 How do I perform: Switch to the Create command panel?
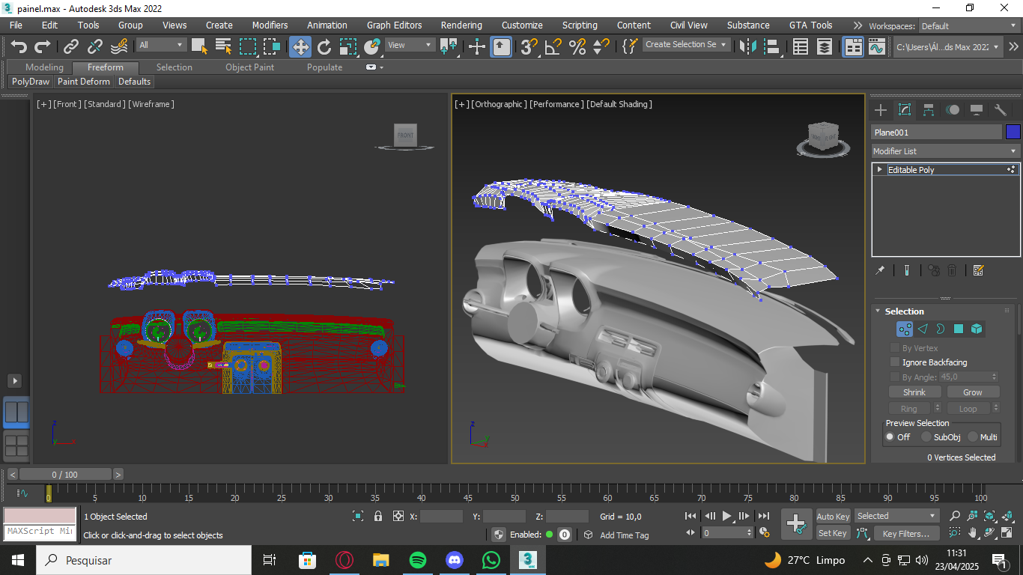pos(881,110)
